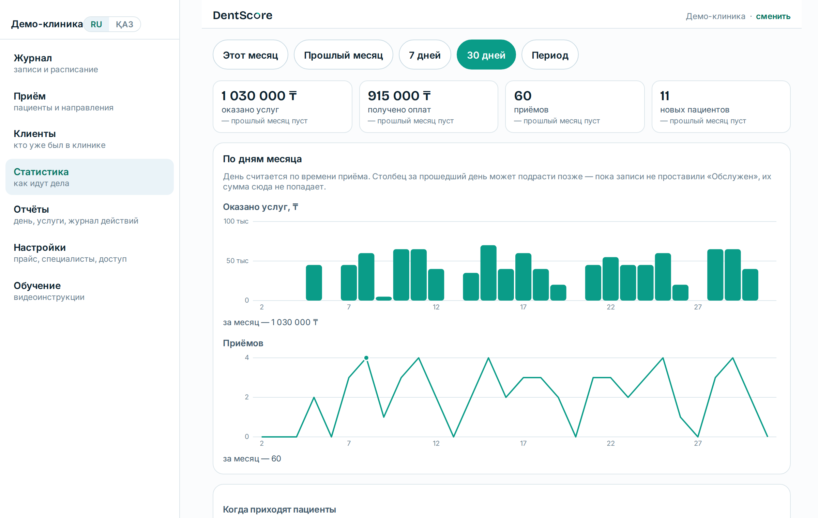
Task: Click the "100 тыс" axis label
Action: pyautogui.click(x=236, y=221)
